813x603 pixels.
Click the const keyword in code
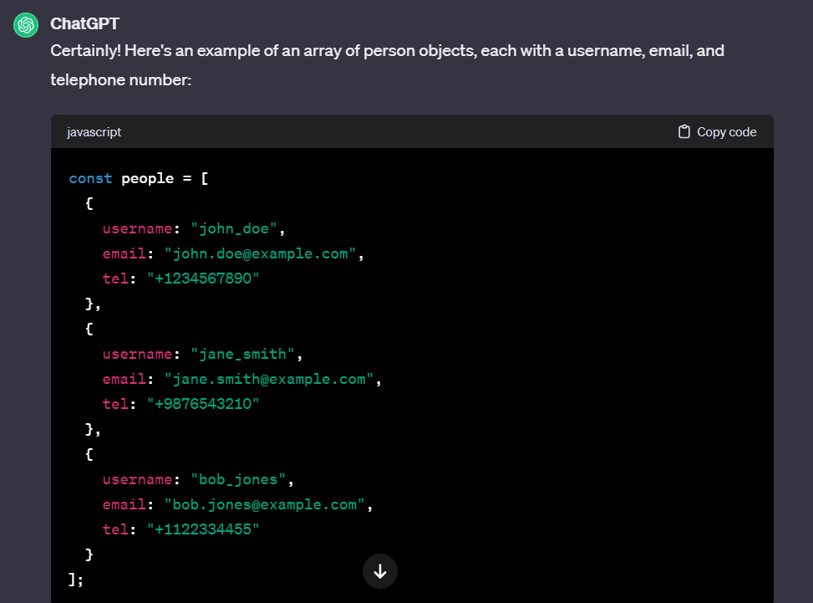[x=91, y=178]
